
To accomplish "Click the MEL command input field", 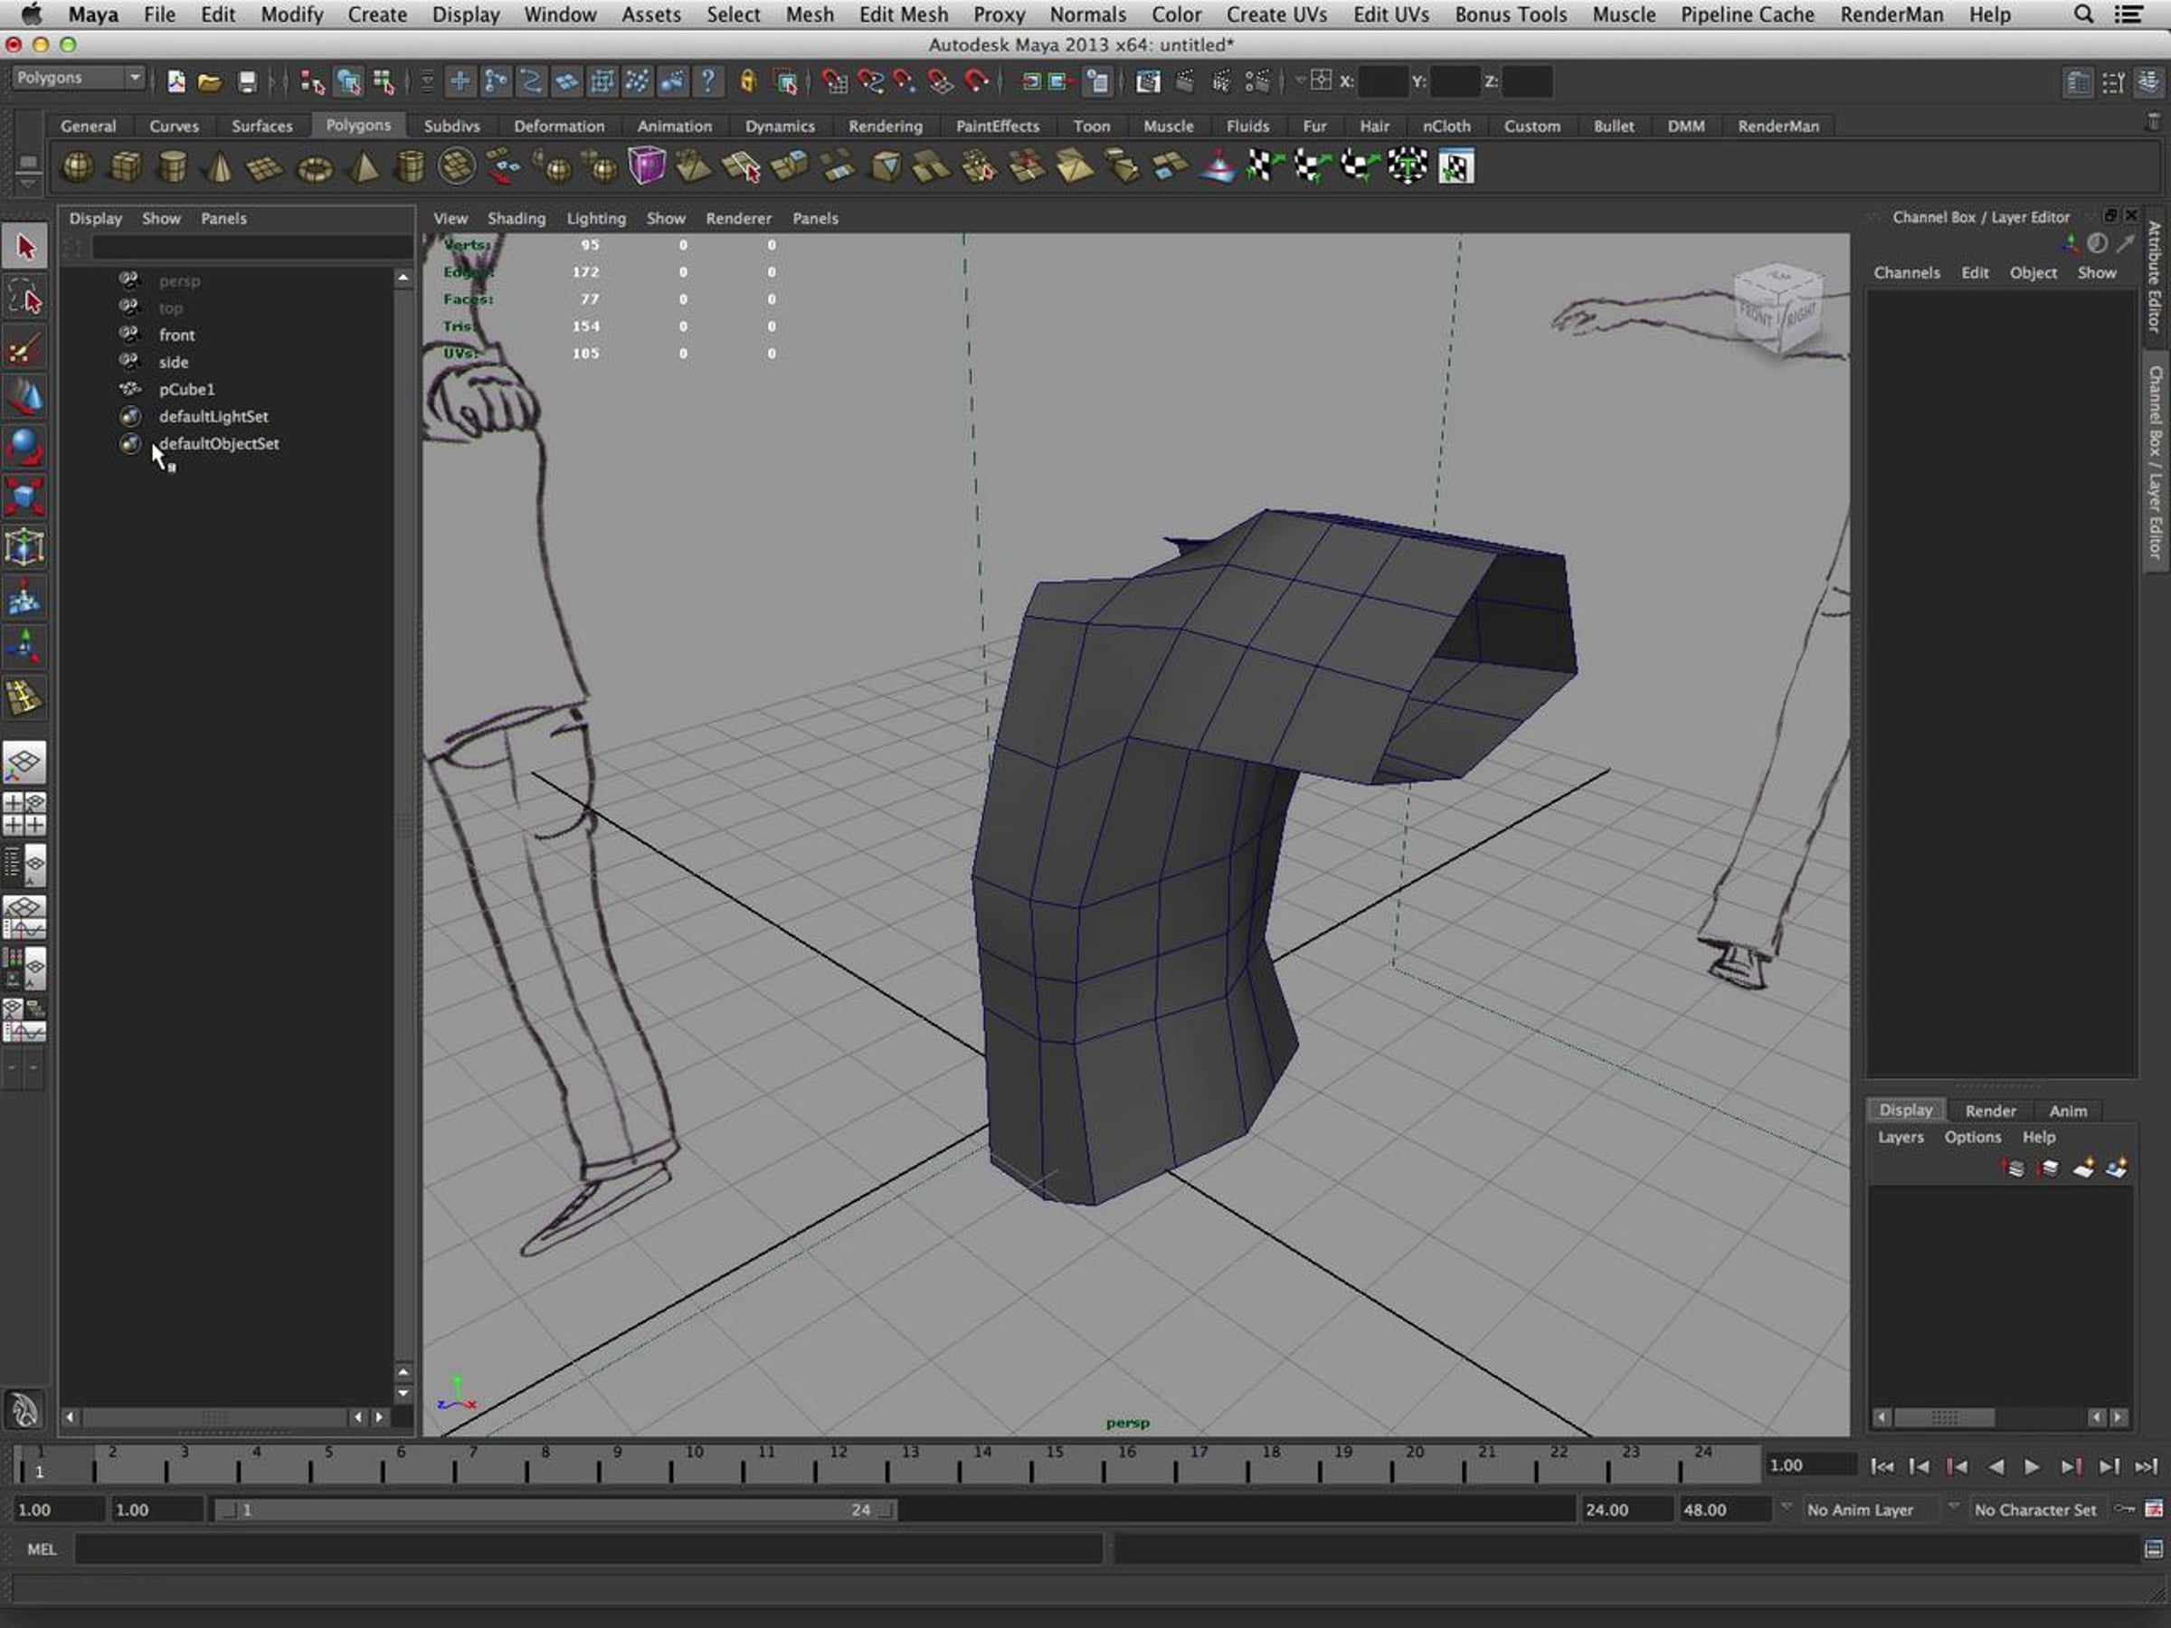I will click(x=589, y=1548).
